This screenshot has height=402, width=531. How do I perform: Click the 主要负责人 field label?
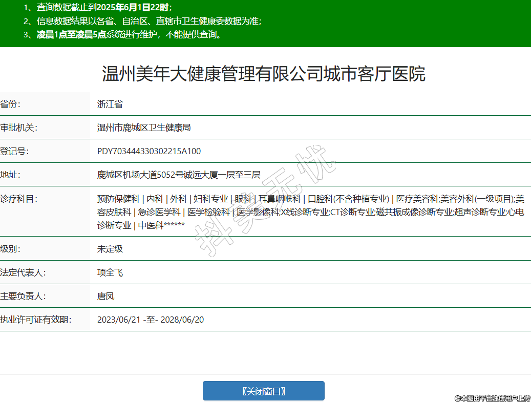[x=23, y=296]
